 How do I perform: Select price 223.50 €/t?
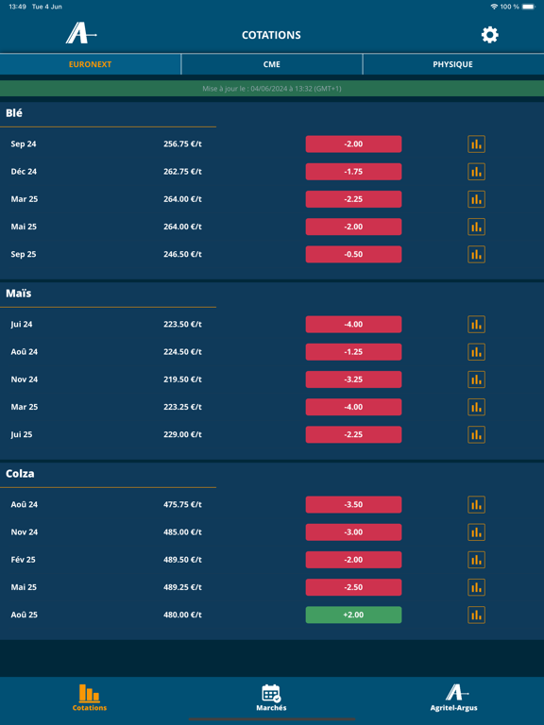coord(182,324)
